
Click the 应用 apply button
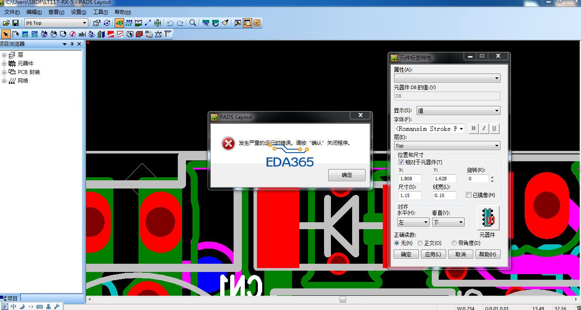tap(433, 254)
